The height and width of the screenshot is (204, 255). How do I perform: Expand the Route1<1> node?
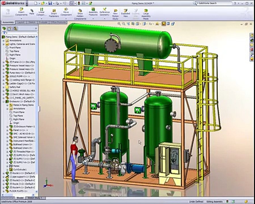click(x=4, y=173)
